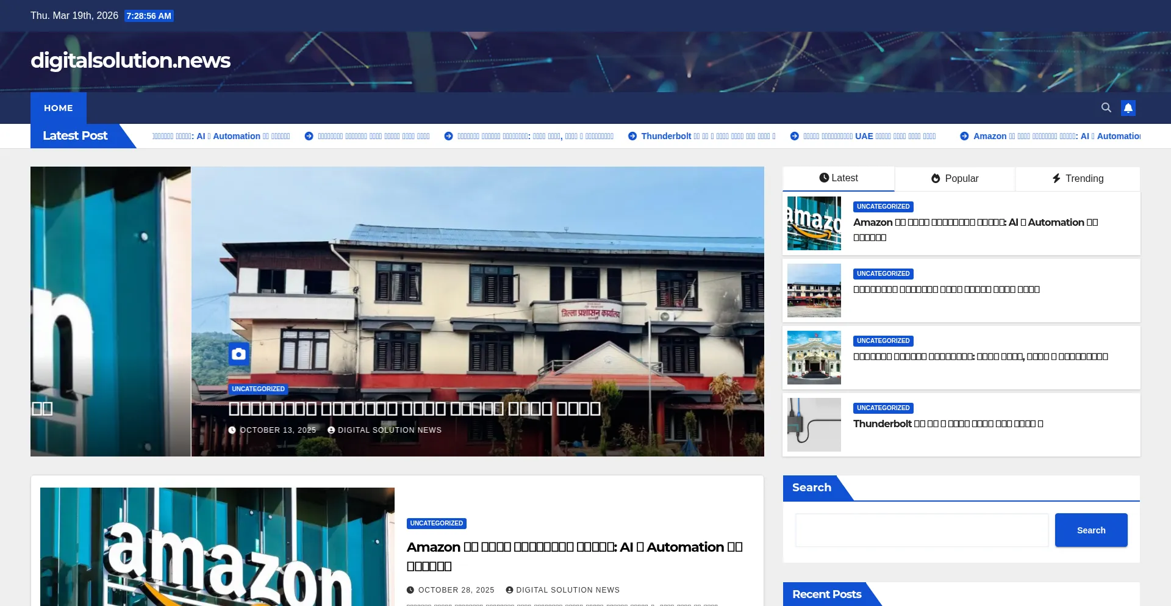This screenshot has height=606, width=1171.
Task: Open the Amazon thumbnail in Latest list
Action: 814,223
